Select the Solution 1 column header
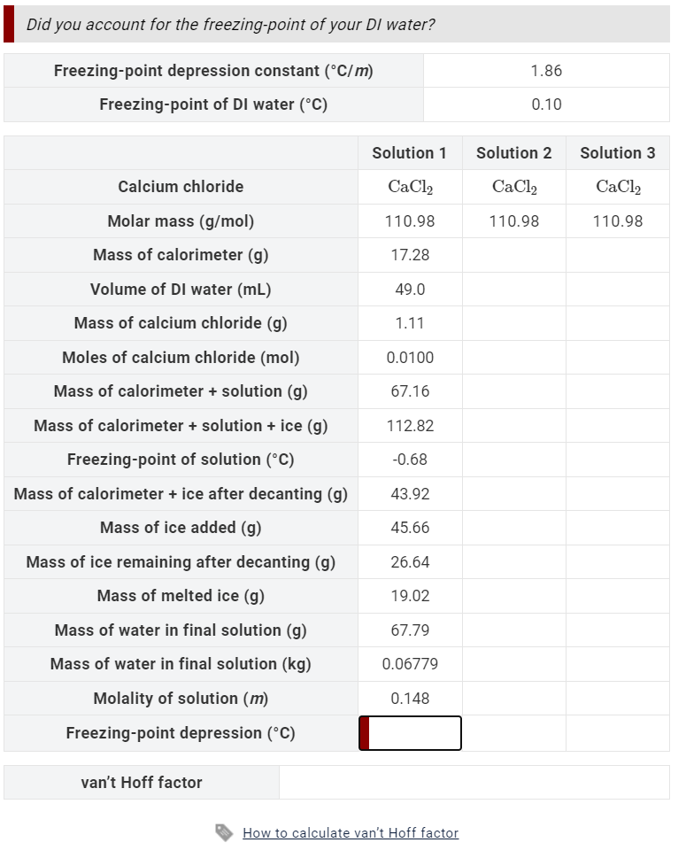Image resolution: width=686 pixels, height=858 pixels. coord(410,153)
